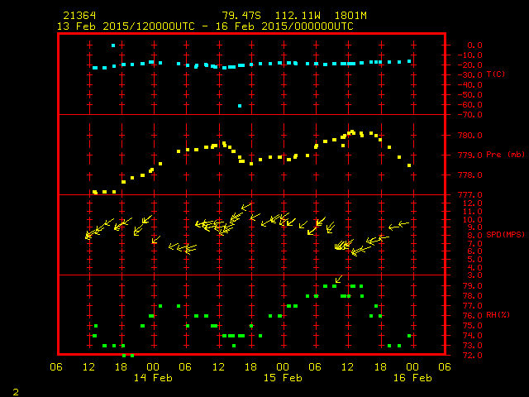
Task: Click the 778.0 pressure tick label
Action: pos(470,175)
